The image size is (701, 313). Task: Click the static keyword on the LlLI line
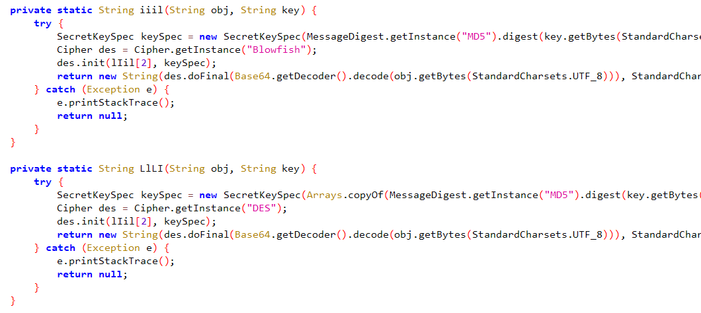[75, 169]
